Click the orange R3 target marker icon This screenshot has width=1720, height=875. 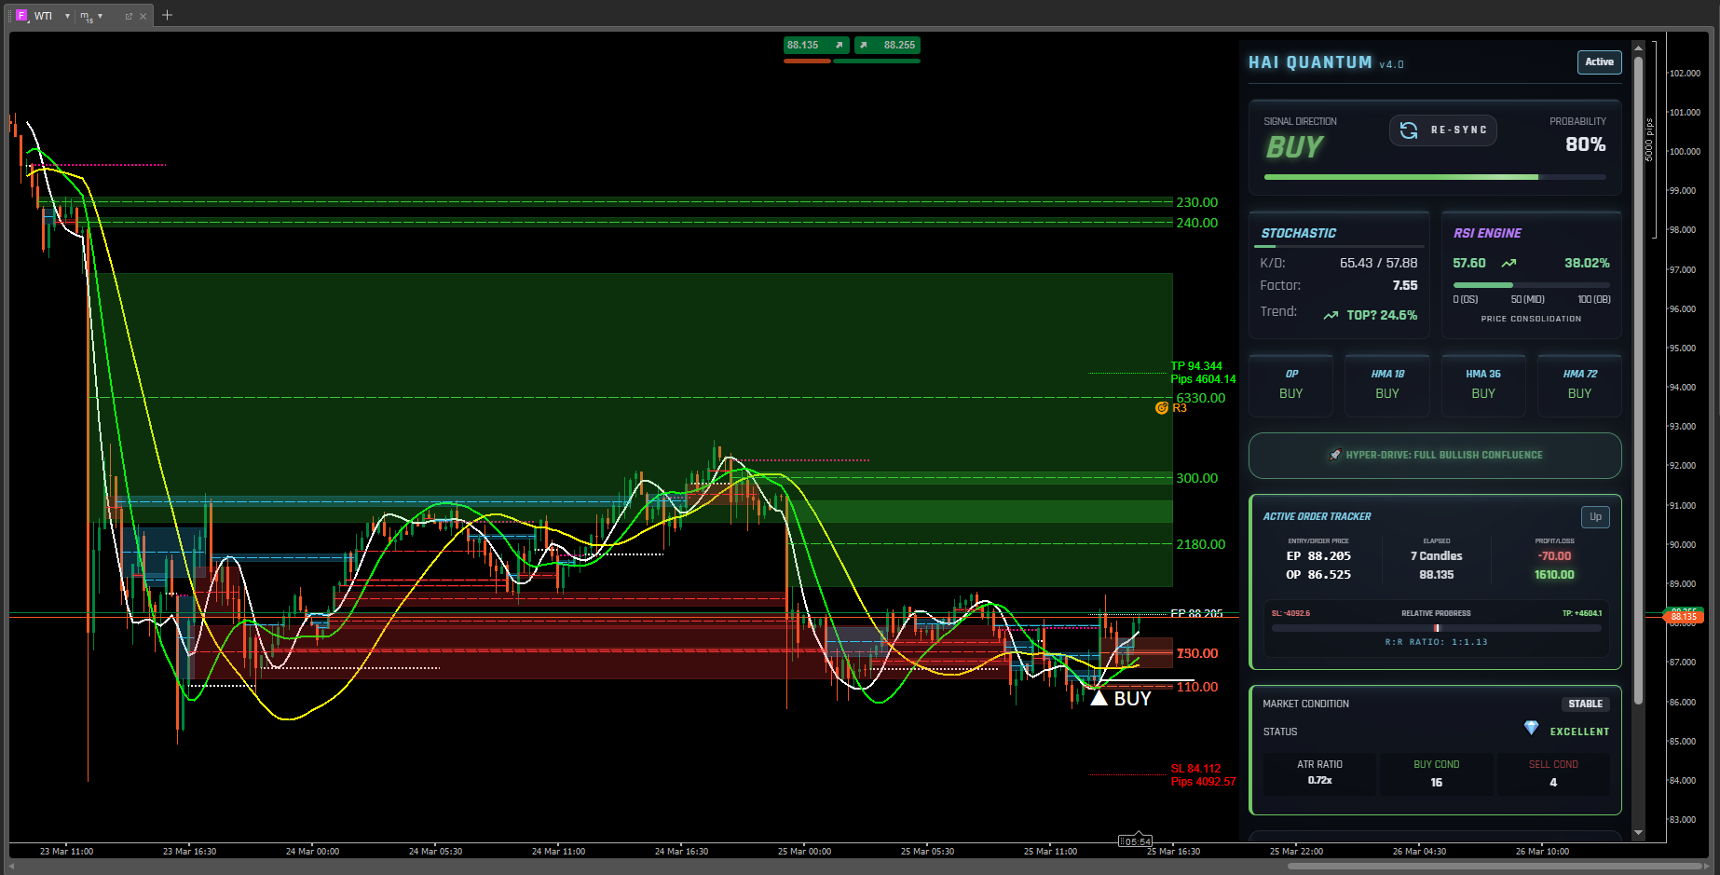1161,408
